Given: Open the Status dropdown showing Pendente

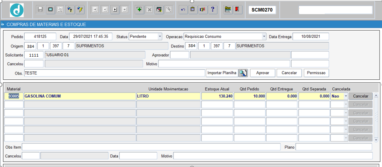Looking at the screenshot, I should point(160,37).
